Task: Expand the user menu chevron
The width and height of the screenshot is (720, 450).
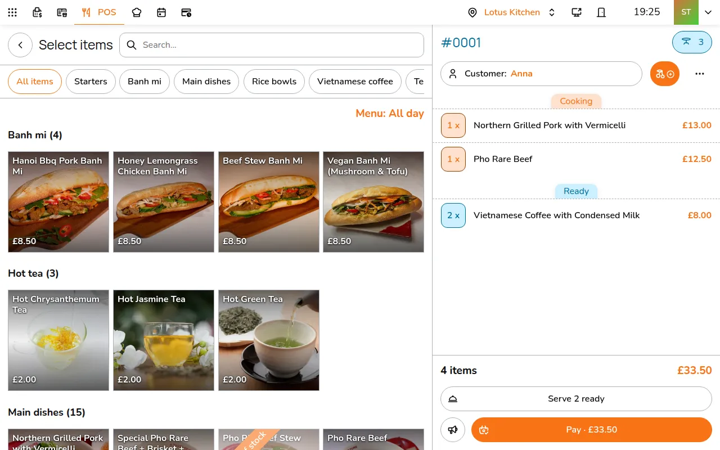Action: (x=708, y=12)
